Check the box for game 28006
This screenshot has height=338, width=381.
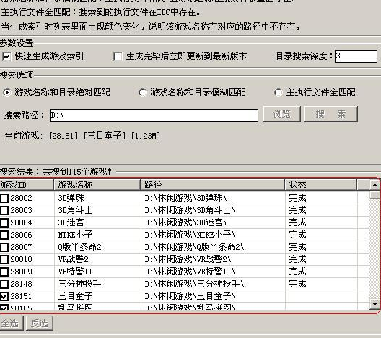point(4,235)
